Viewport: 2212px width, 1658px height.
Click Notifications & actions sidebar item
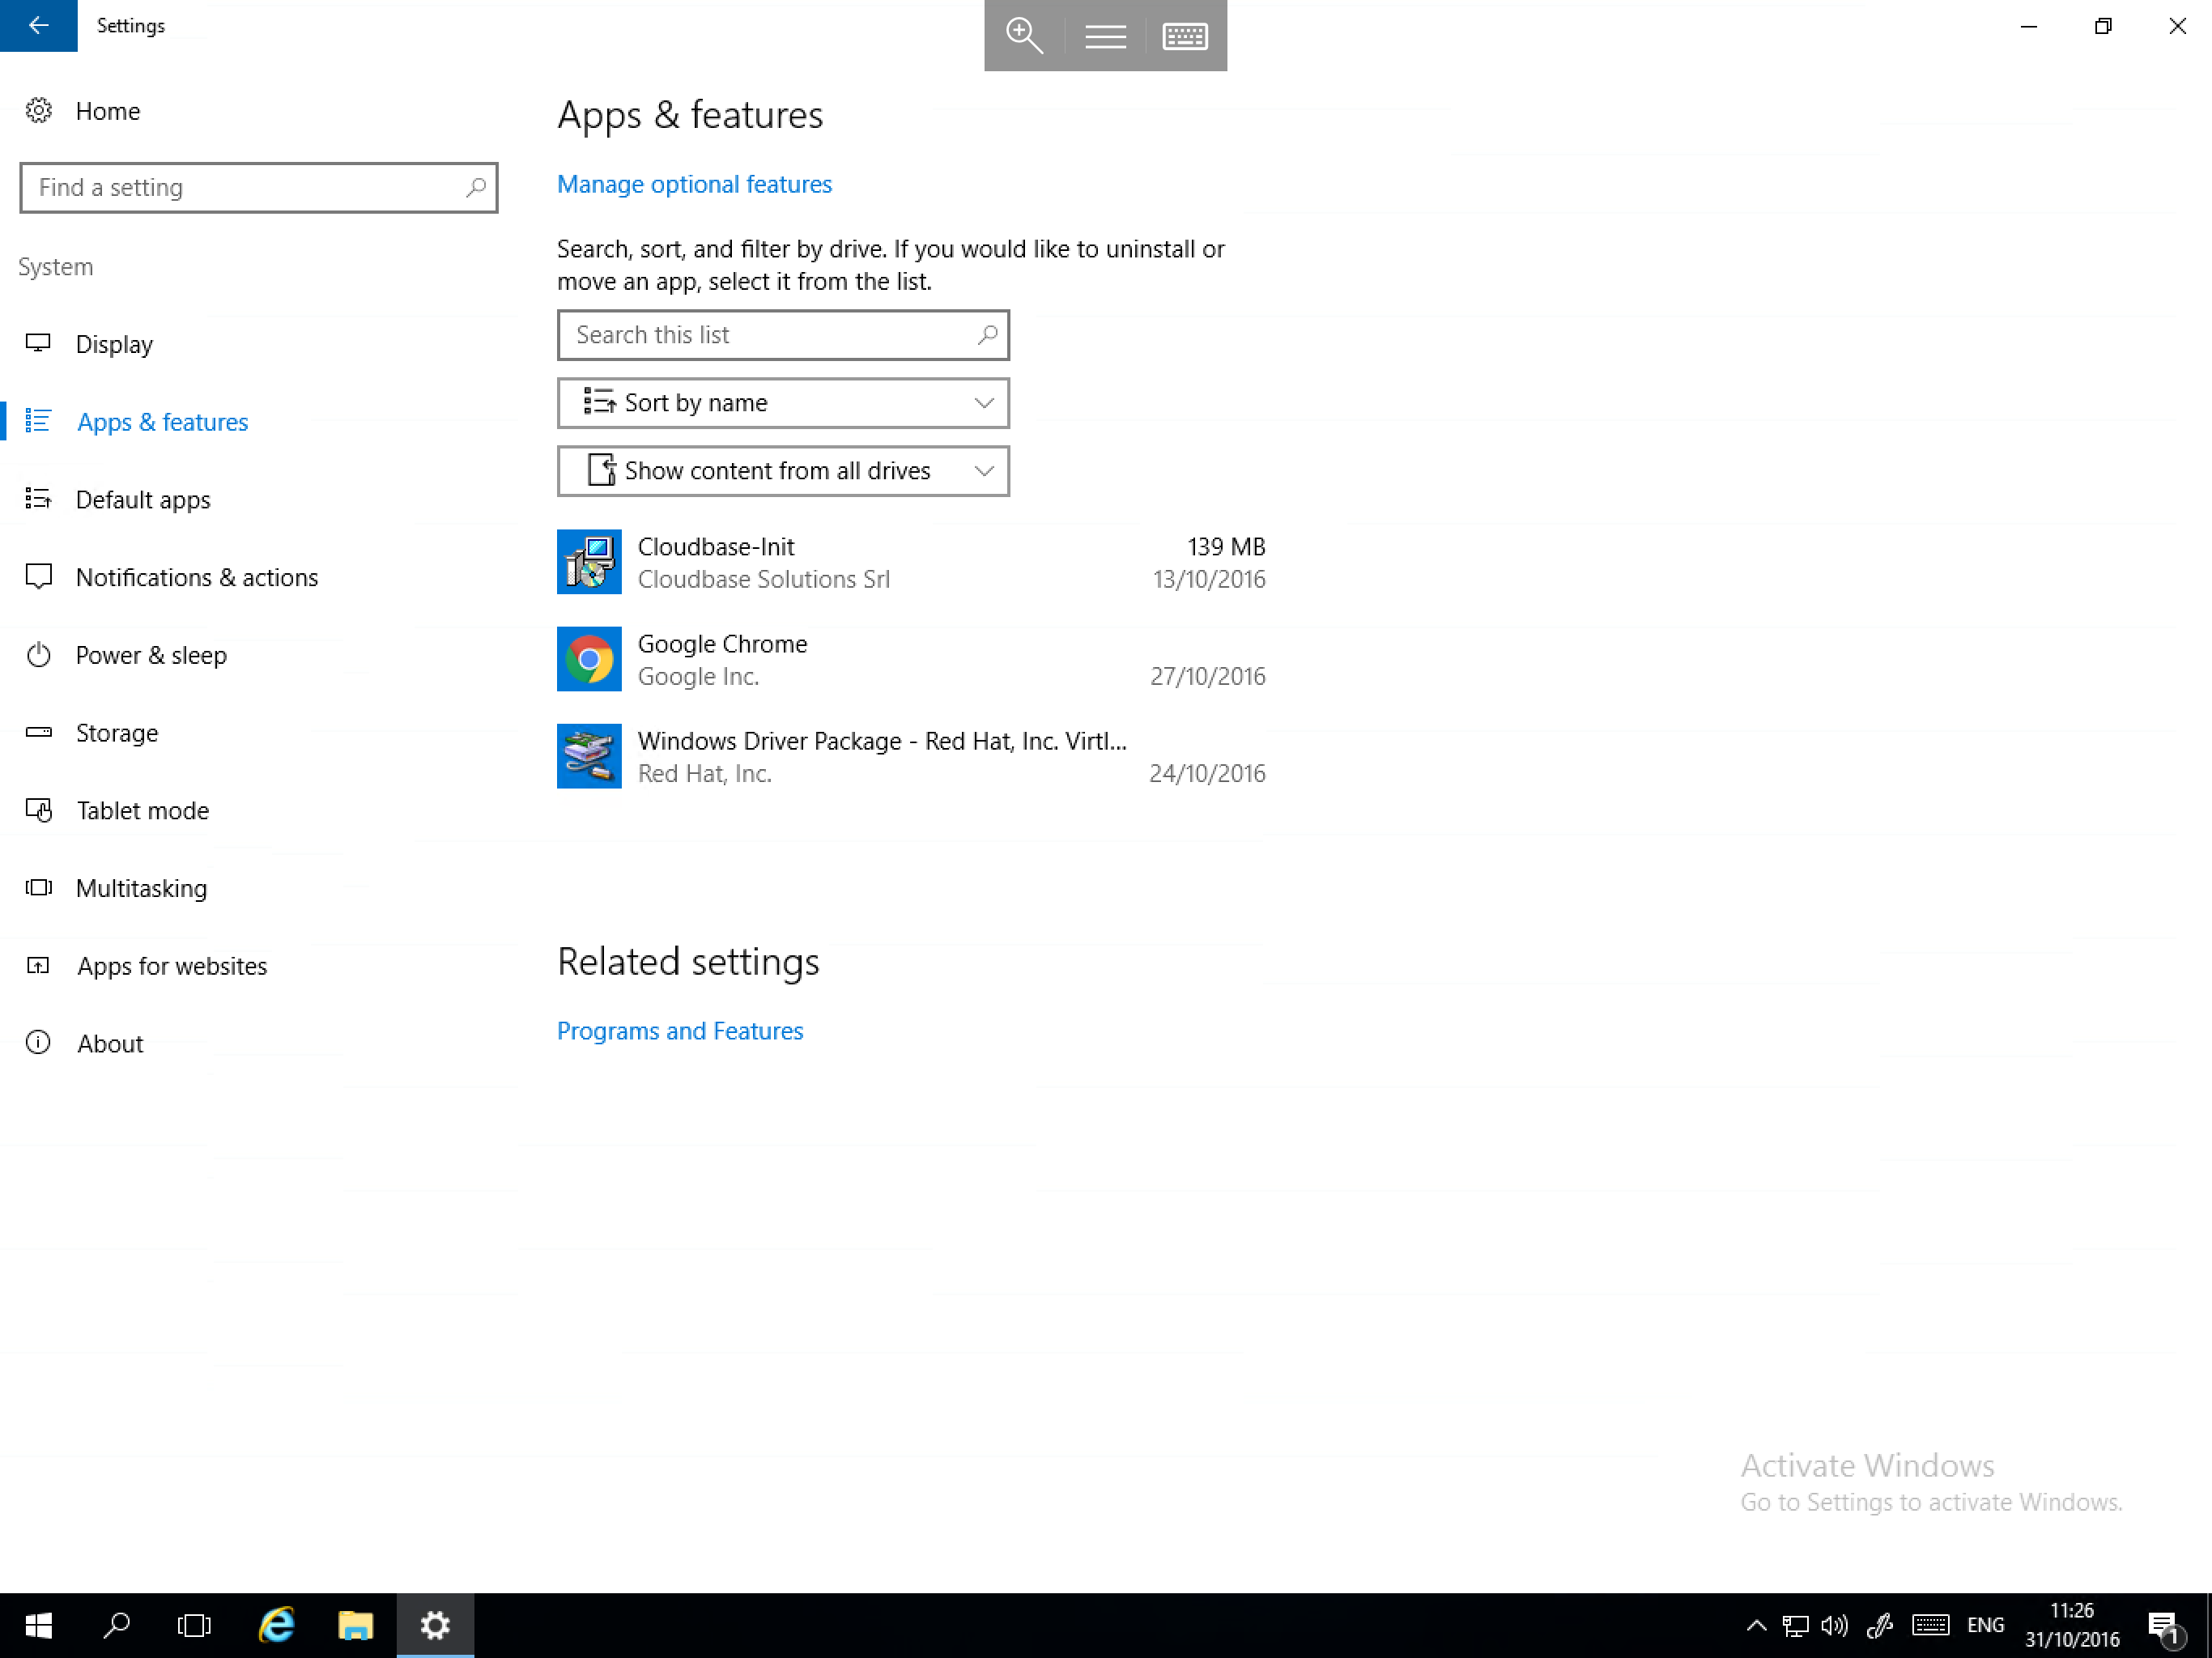click(x=197, y=576)
